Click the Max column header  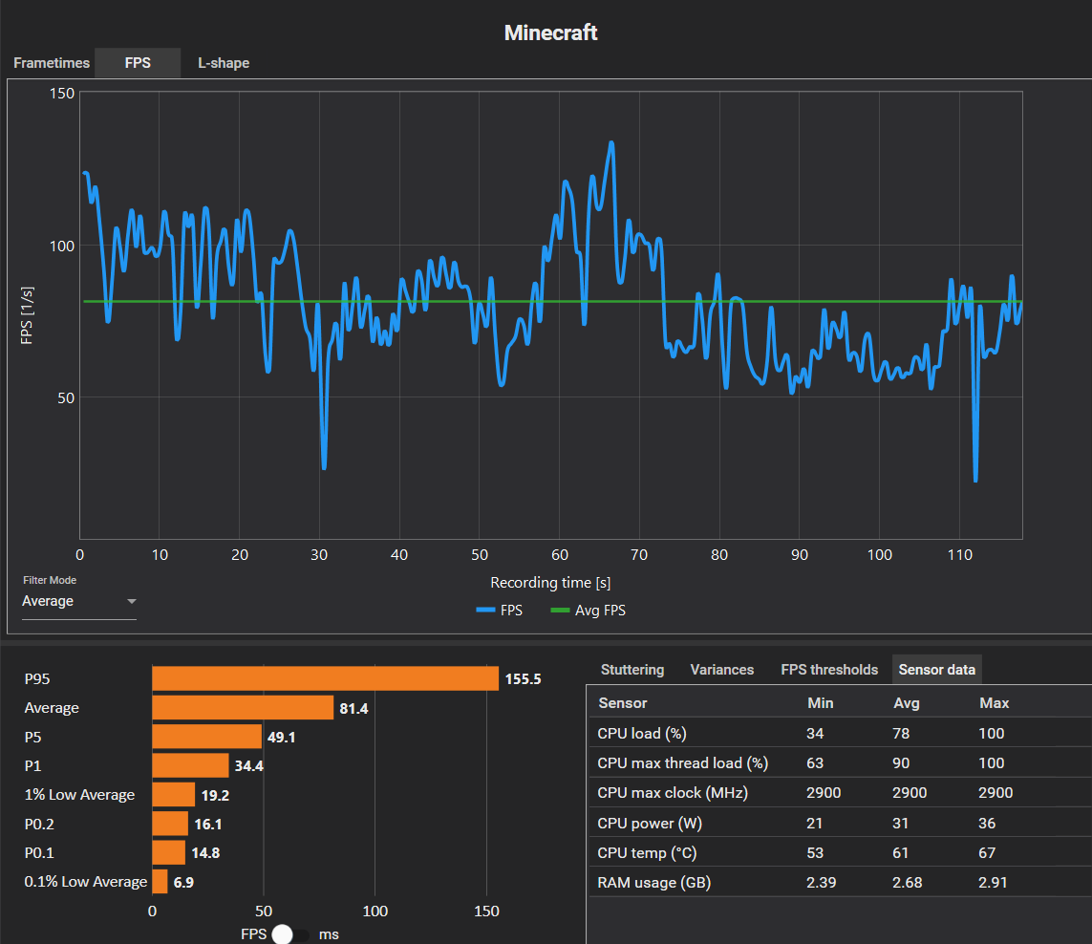coord(994,703)
